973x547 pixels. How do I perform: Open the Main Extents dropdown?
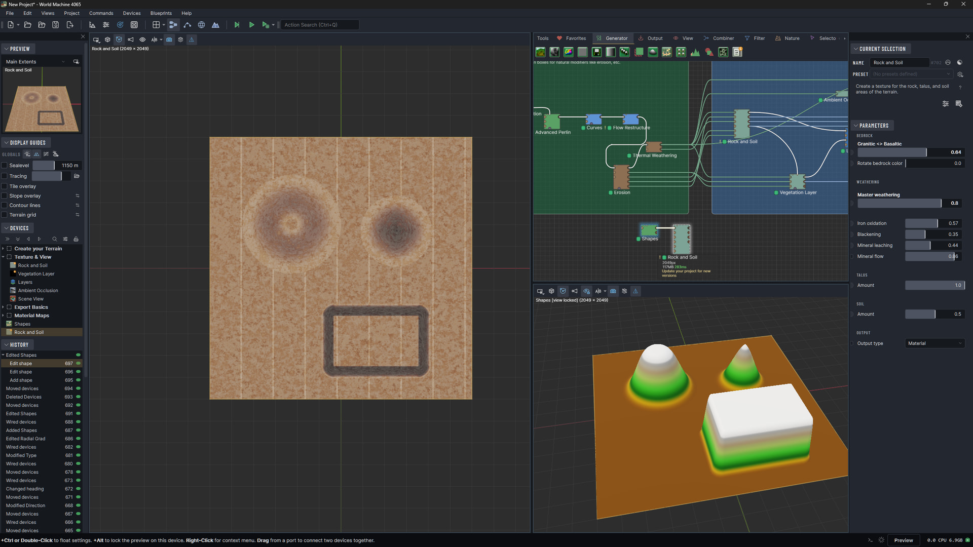pyautogui.click(x=35, y=62)
